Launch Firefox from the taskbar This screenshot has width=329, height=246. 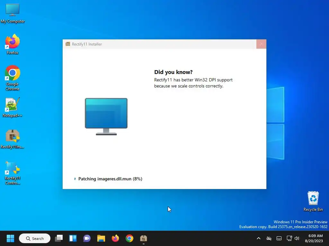coord(115,238)
